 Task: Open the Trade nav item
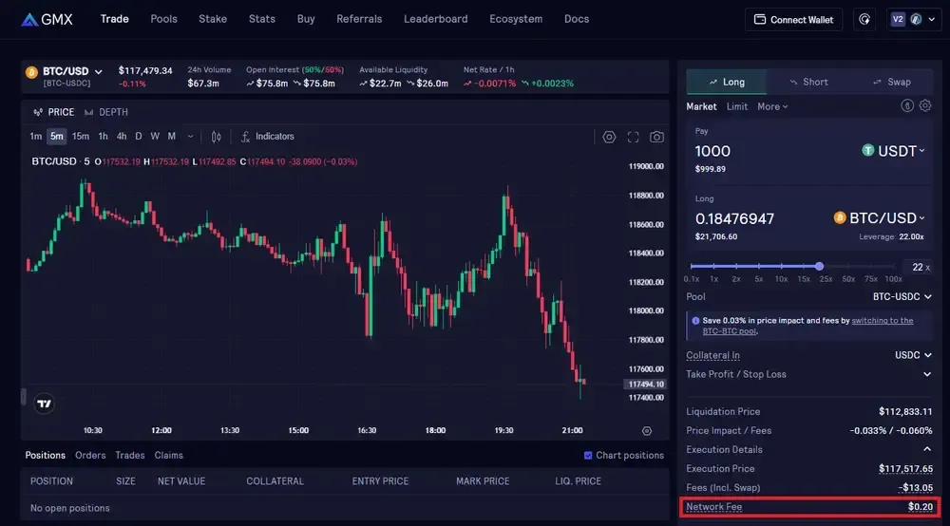[115, 19]
